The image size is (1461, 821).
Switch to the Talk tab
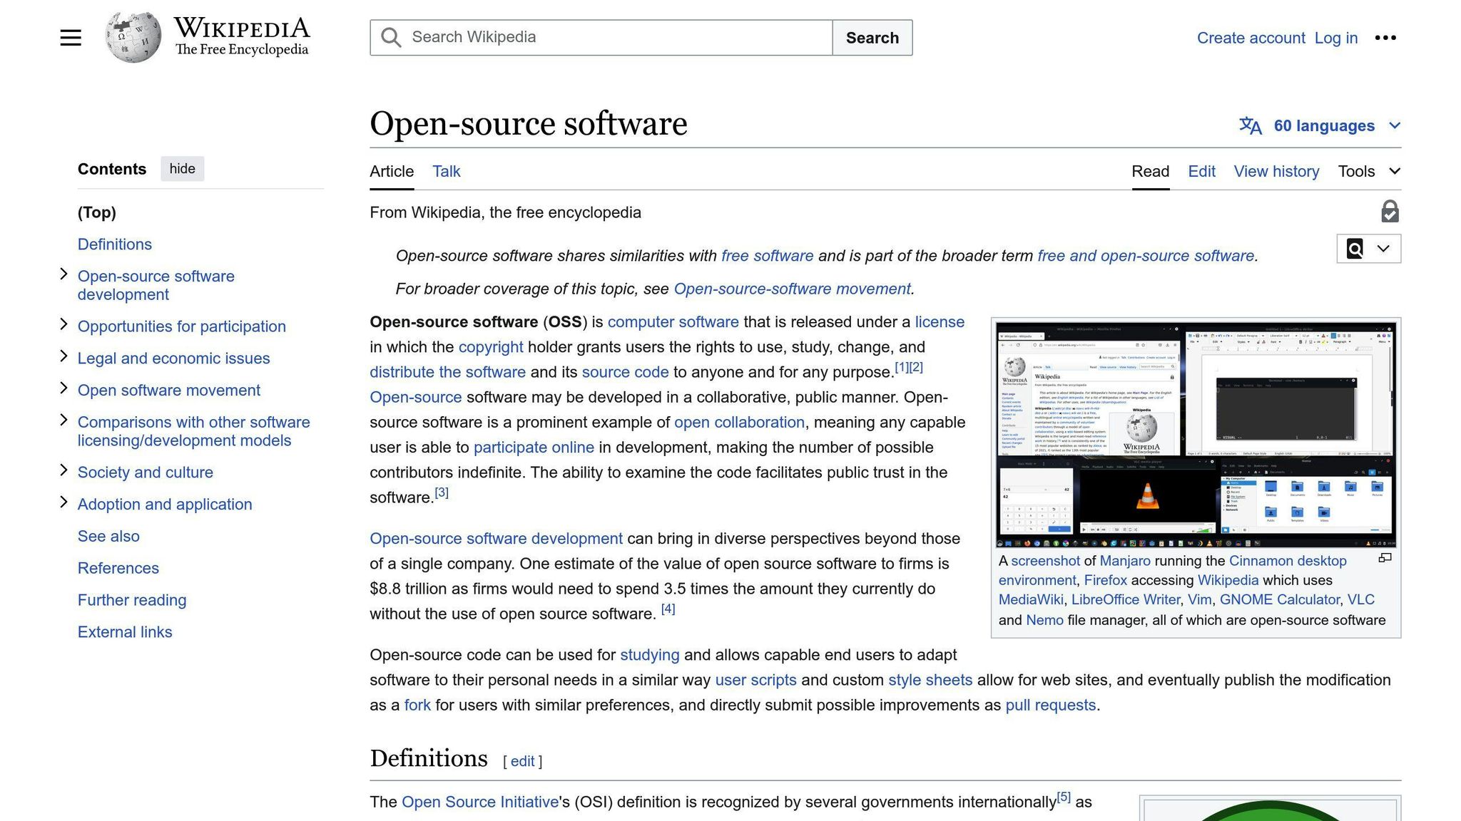pyautogui.click(x=446, y=171)
